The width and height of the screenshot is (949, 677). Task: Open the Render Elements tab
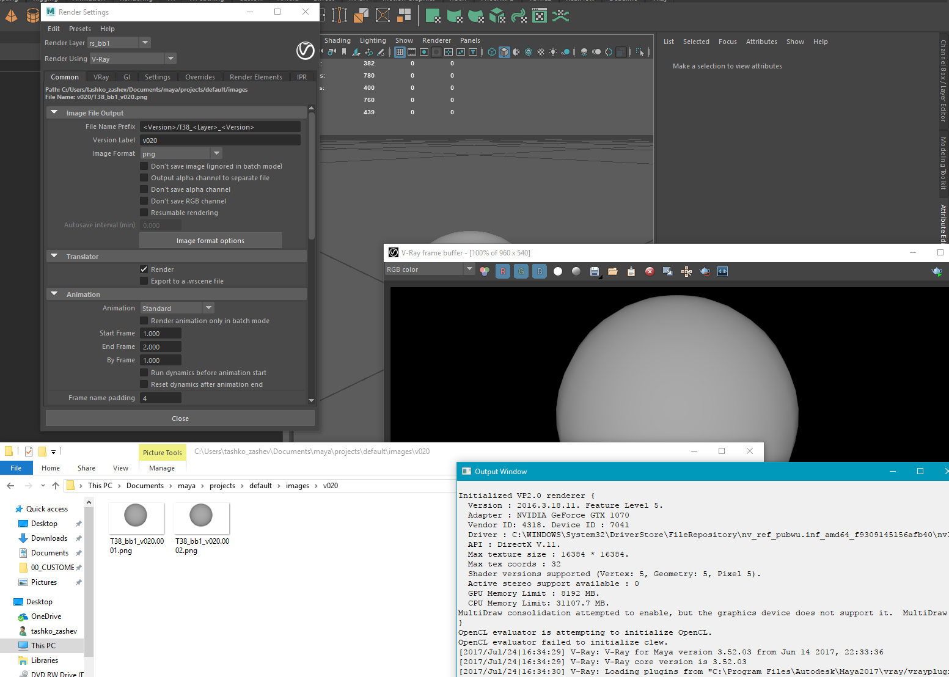click(x=255, y=77)
